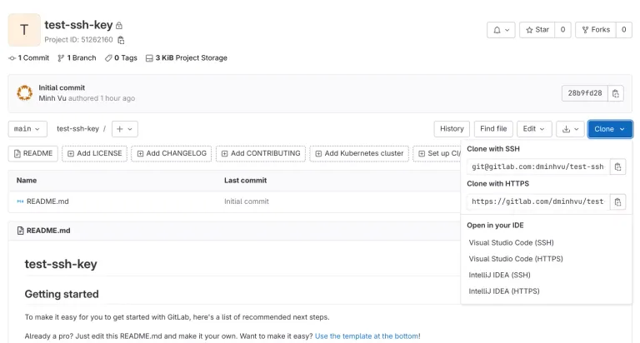
Task: Open commit hash 28b9fd28
Action: [584, 93]
